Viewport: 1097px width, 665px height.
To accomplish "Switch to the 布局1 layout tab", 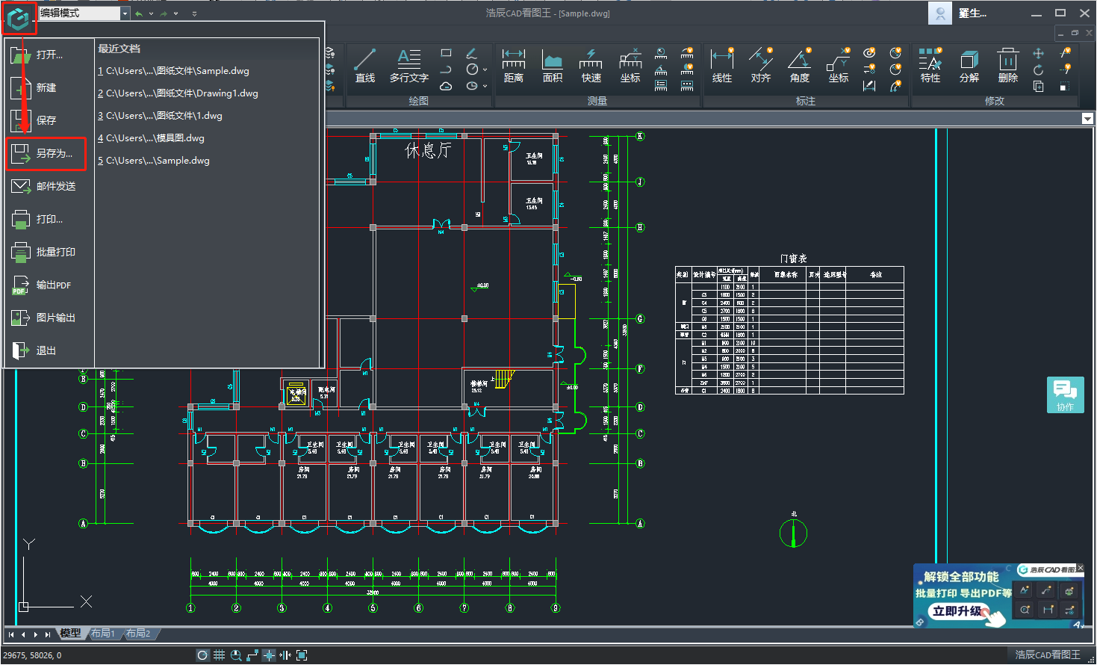I will 103,634.
